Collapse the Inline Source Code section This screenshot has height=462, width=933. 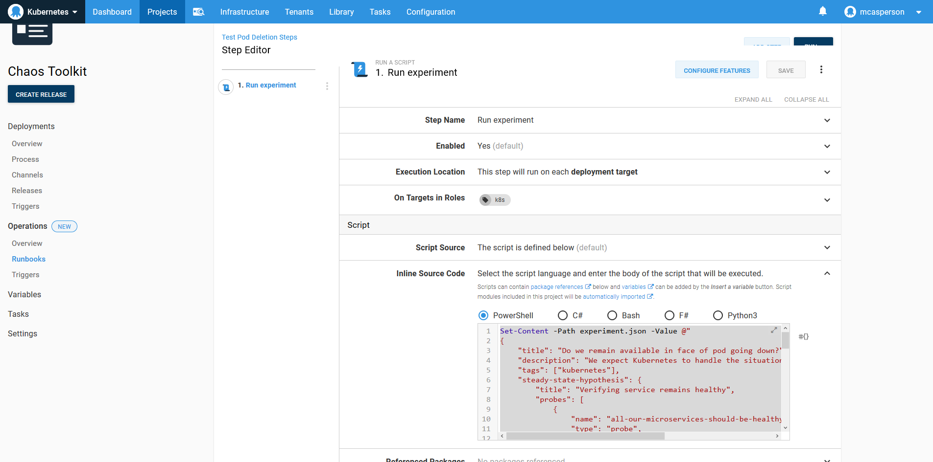click(x=827, y=274)
